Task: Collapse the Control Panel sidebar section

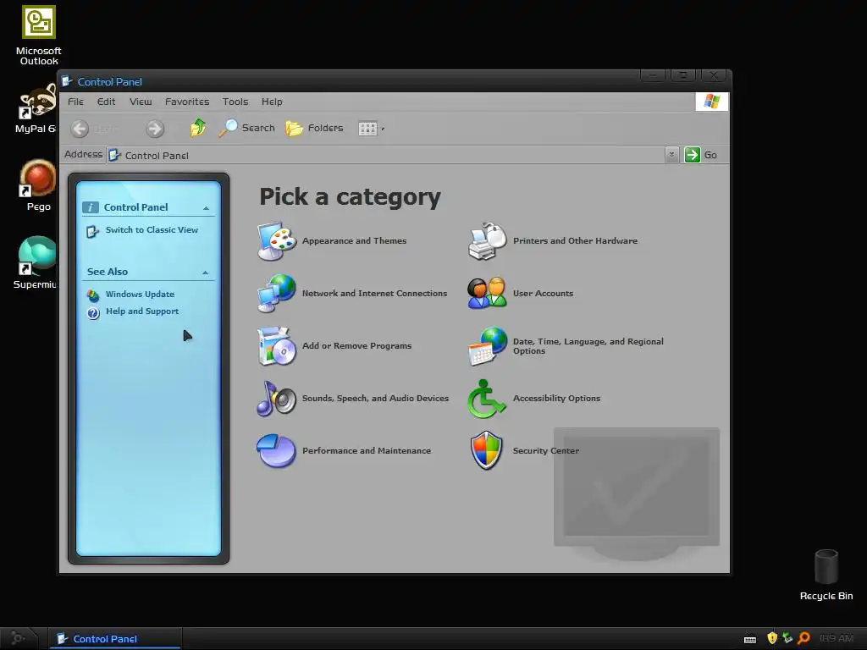Action: 206,208
